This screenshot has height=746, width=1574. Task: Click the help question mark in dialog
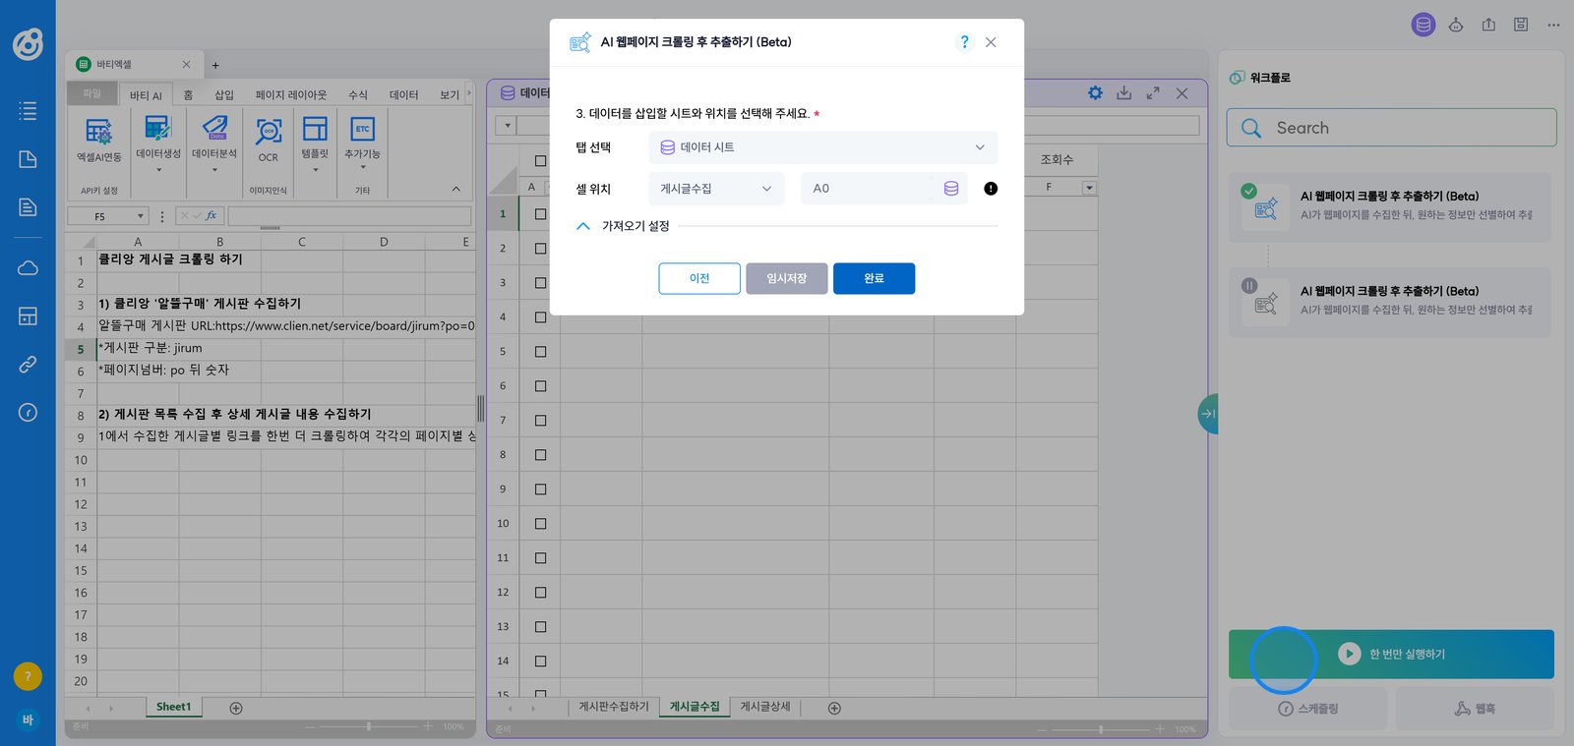click(964, 42)
